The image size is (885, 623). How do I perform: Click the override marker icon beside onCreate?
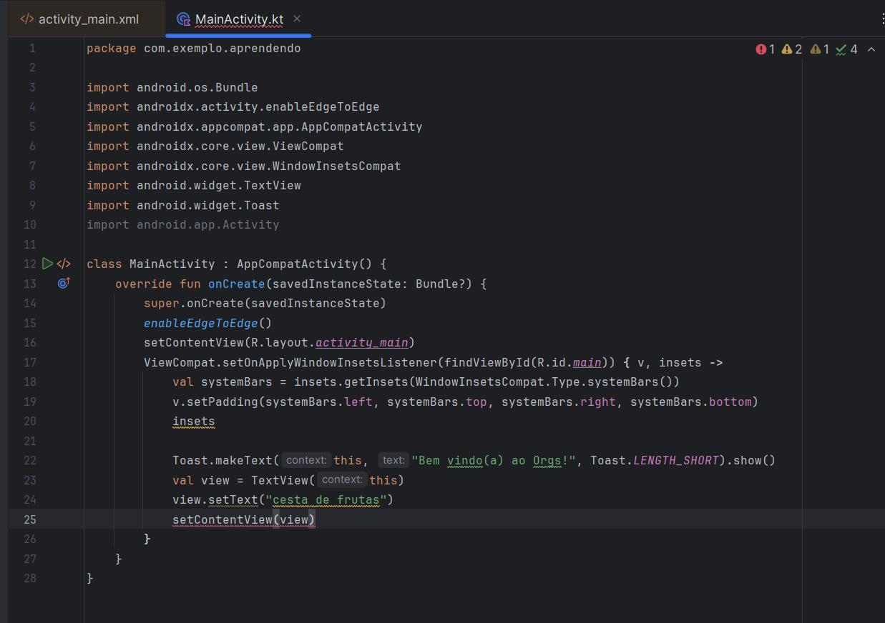point(64,284)
